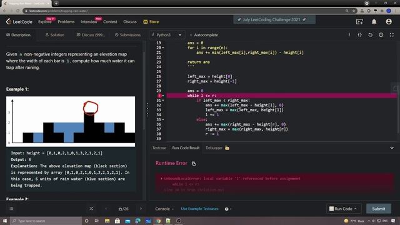Open July LeetCoding Challenge 2021 banner
The height and width of the screenshot is (225, 400).
click(x=274, y=19)
